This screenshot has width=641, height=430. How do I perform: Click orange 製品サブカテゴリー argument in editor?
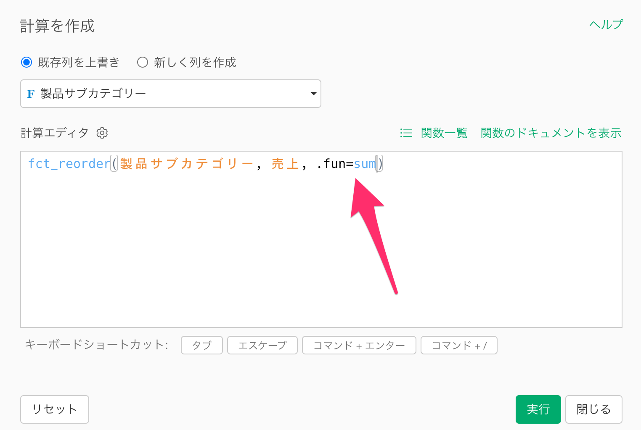tap(186, 164)
